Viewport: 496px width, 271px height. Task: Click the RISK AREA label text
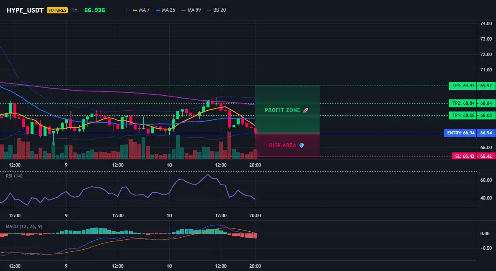point(282,145)
